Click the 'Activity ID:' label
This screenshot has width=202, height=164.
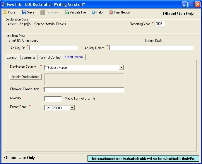18,48
